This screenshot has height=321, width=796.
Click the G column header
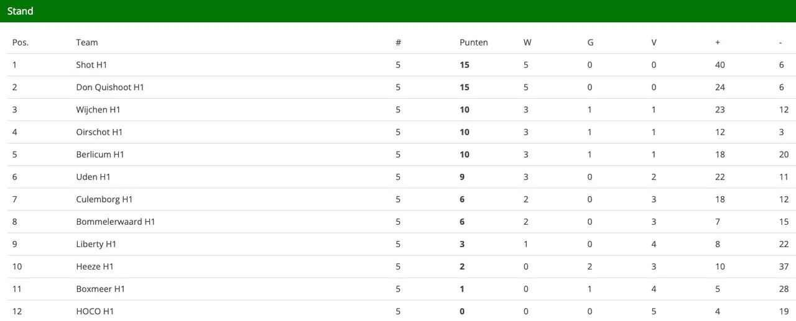[590, 43]
